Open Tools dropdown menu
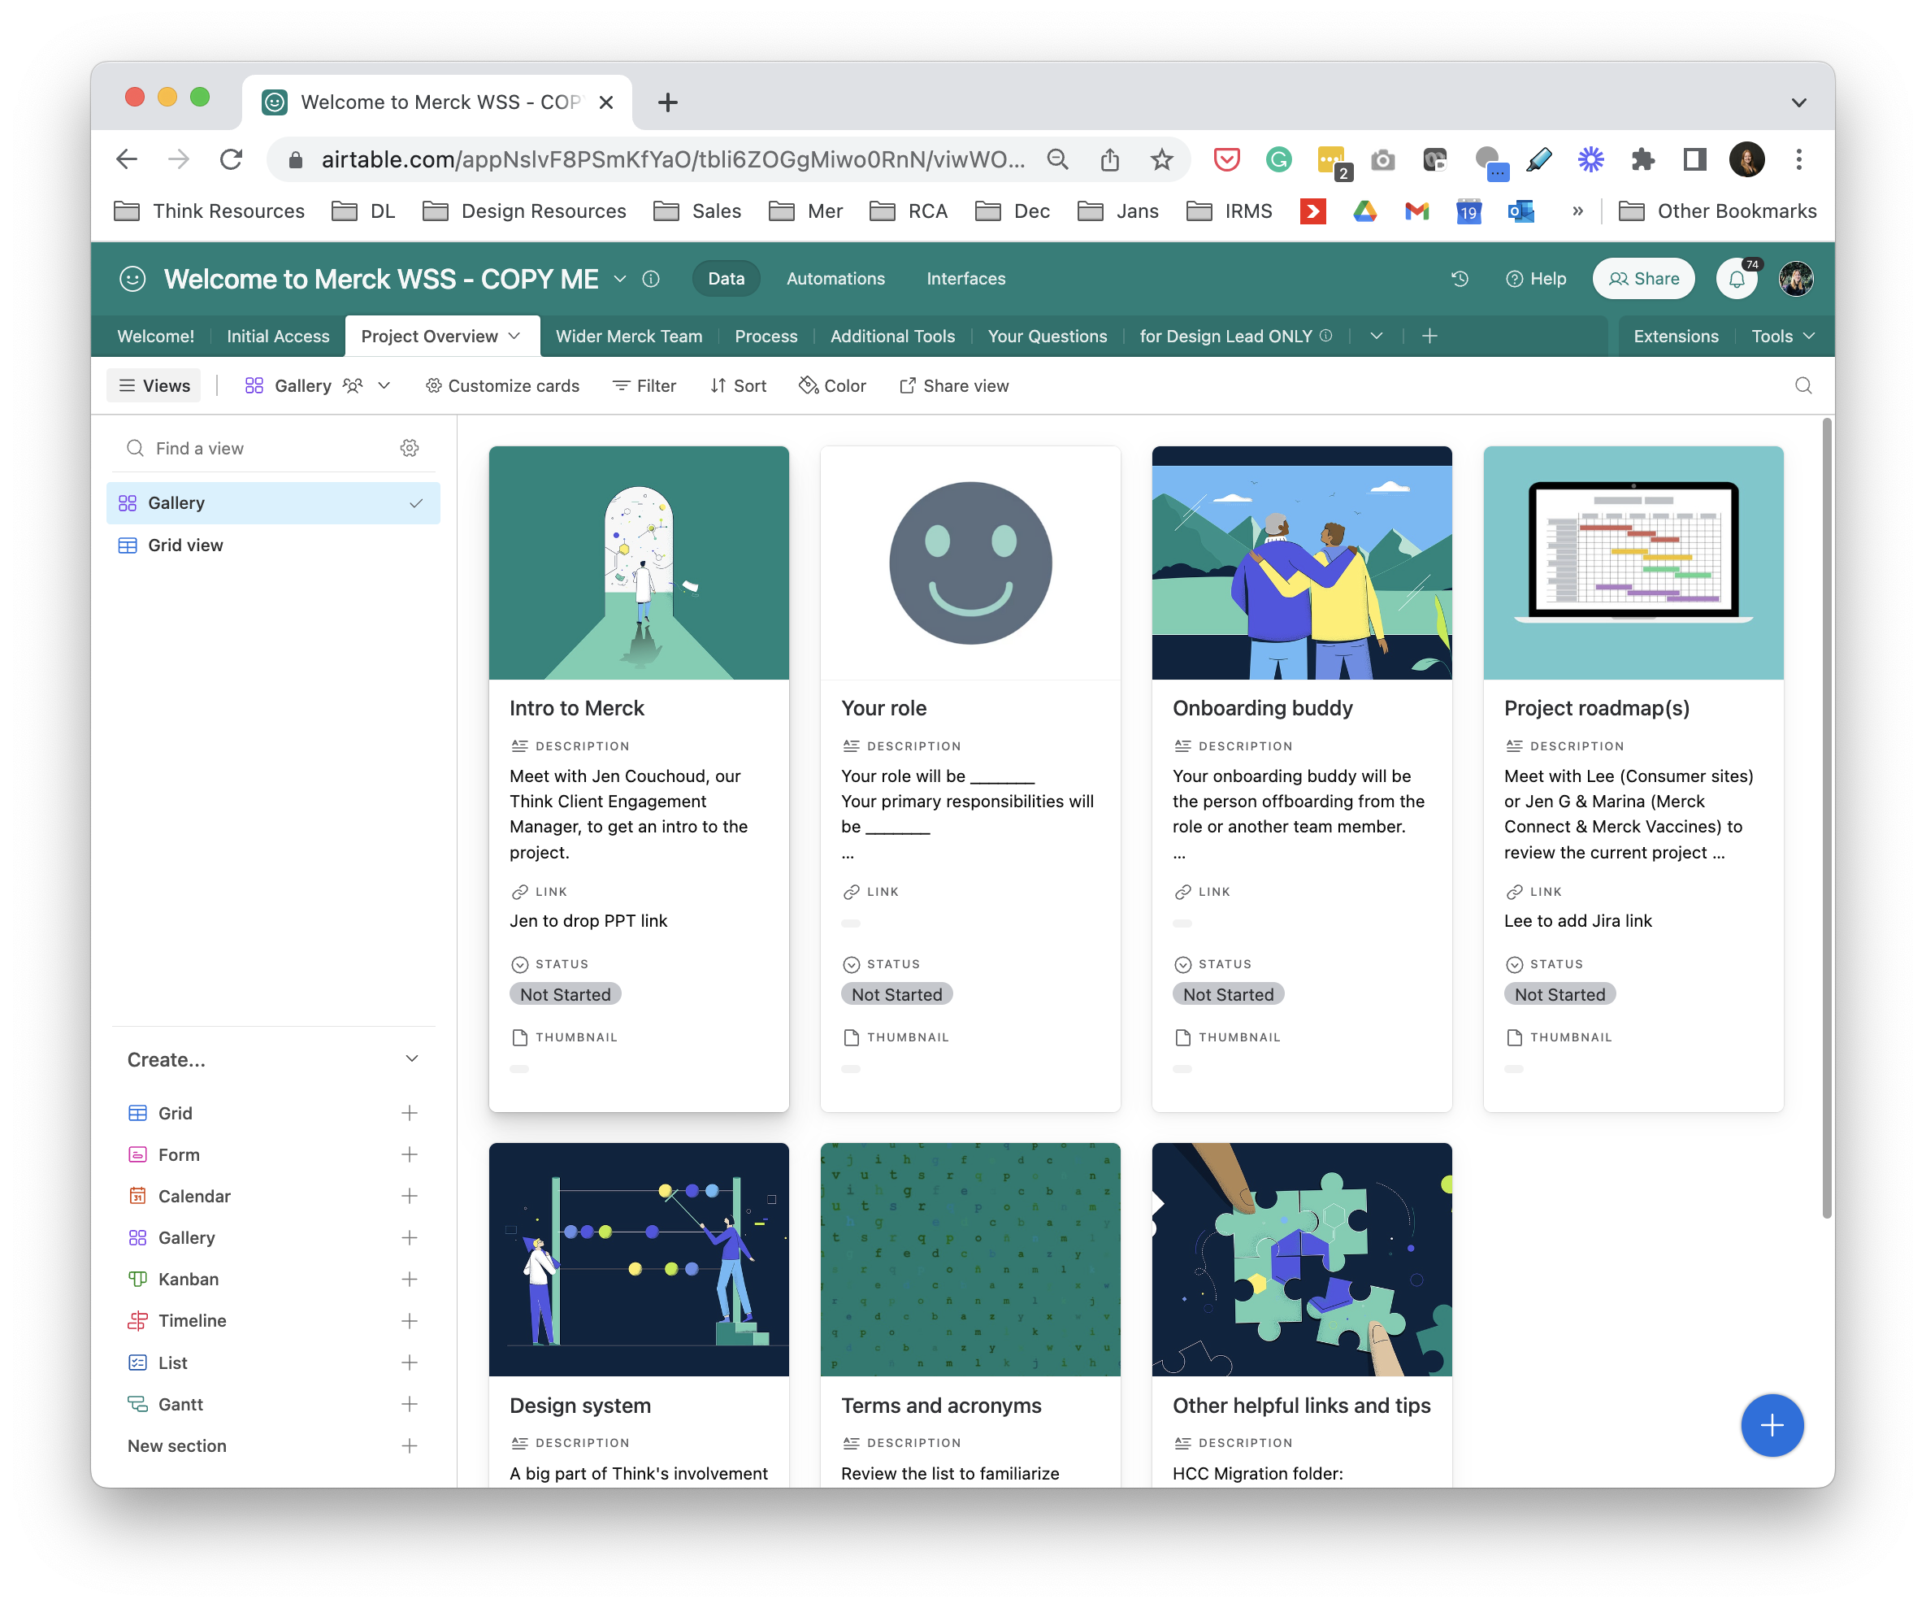 [x=1782, y=337]
